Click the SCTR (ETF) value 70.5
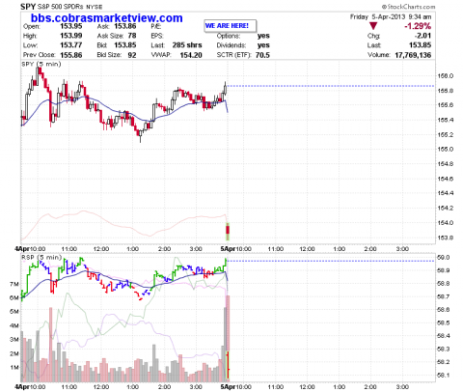463x392 pixels. tap(262, 55)
